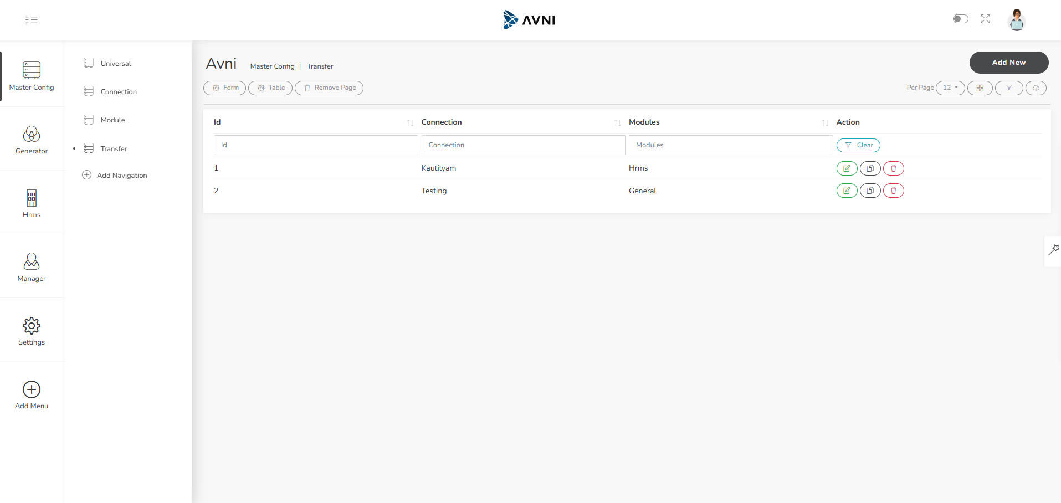Click the cloud download icon
Viewport: 1061px width, 503px height.
coord(1036,88)
